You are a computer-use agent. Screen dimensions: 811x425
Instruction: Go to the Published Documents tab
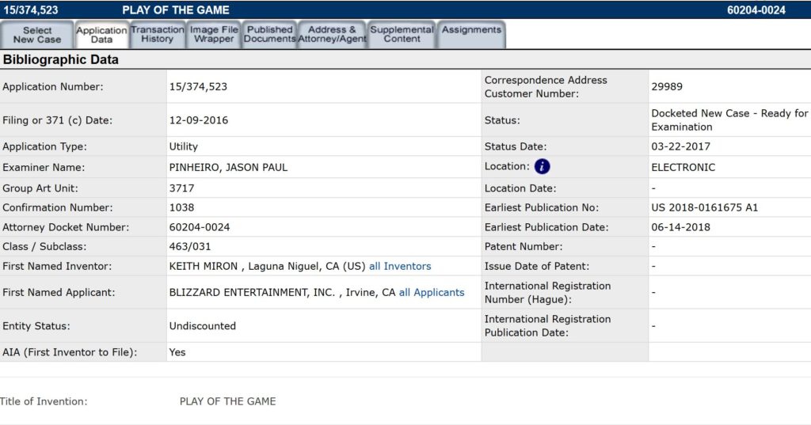click(269, 35)
